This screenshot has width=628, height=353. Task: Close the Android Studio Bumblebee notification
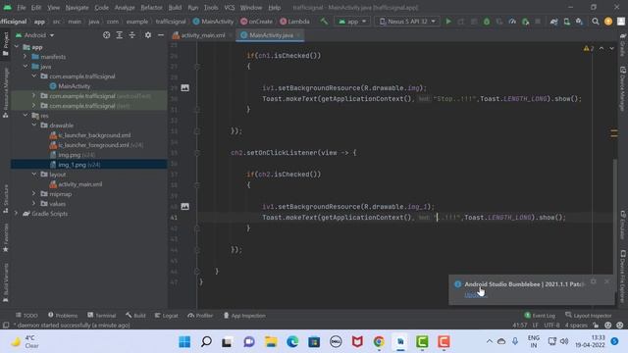point(607,281)
